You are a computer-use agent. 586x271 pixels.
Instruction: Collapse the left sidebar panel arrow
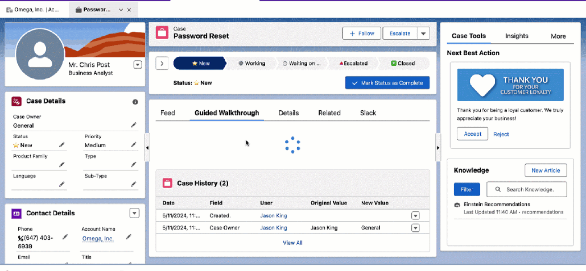click(147, 148)
